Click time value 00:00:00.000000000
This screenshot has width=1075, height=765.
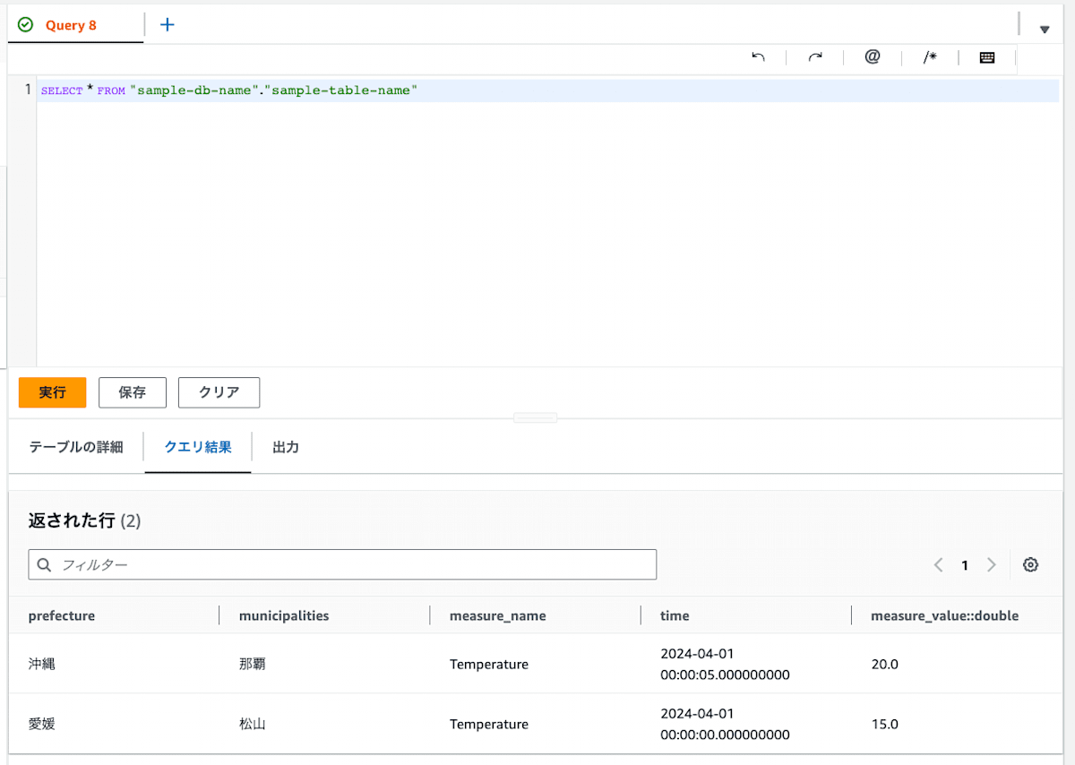pos(725,735)
